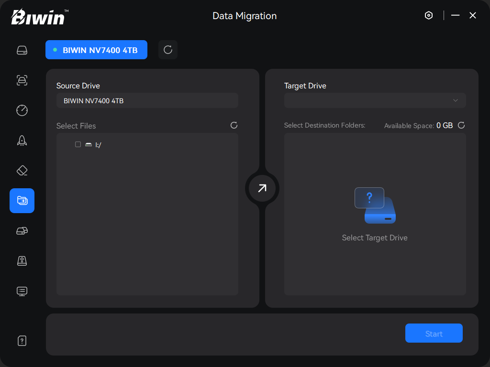The width and height of the screenshot is (490, 367).
Task: Refresh the drive list next to drive tab
Action: point(168,50)
